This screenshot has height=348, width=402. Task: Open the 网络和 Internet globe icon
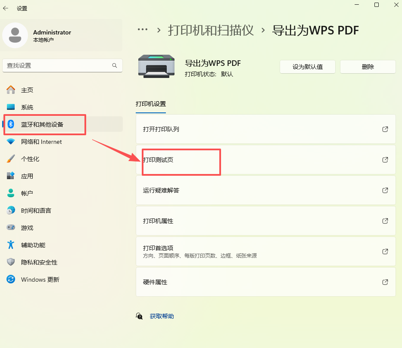10,141
